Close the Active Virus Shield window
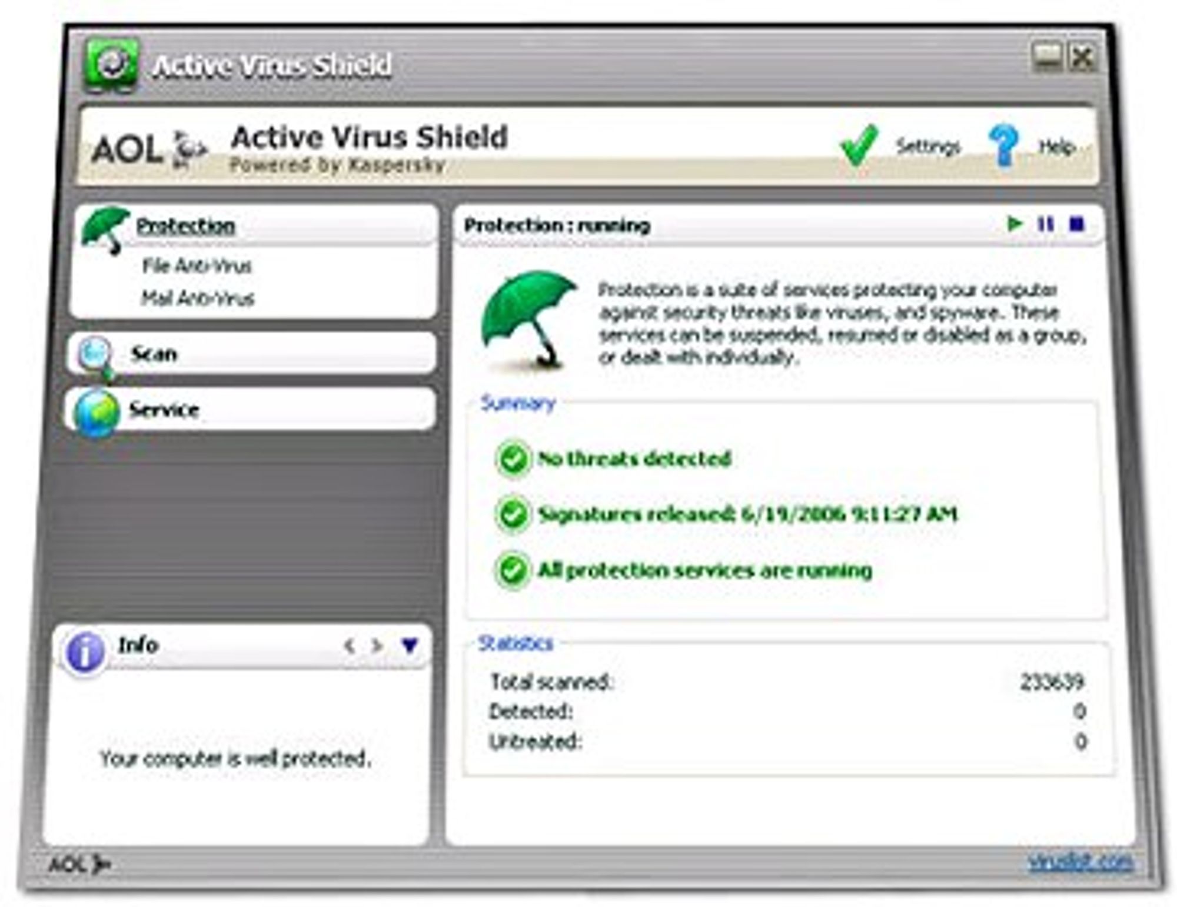Viewport: 1177px width, 907px height. (1082, 57)
